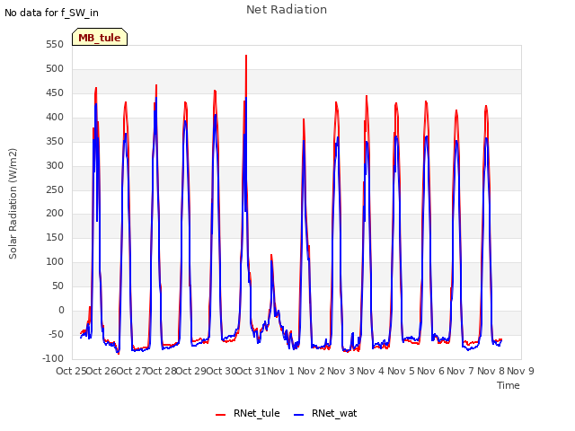This screenshot has width=575, height=431.
Task: Click the Oct 31 x-axis tick label
Action: pyautogui.click(x=252, y=371)
